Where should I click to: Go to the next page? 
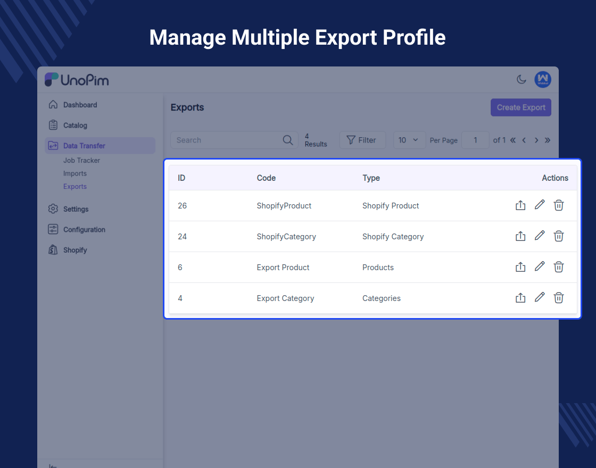pos(536,140)
